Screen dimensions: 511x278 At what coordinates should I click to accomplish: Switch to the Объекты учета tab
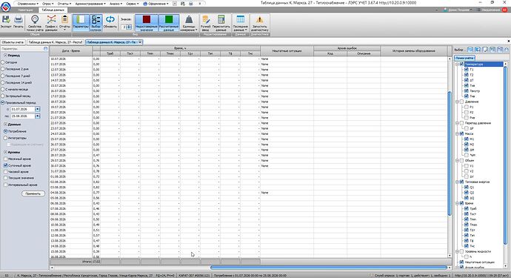[13, 42]
